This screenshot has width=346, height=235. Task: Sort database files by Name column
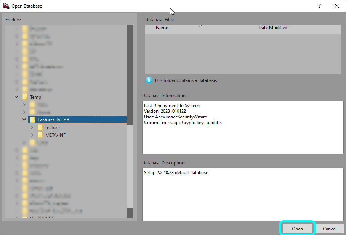click(162, 28)
